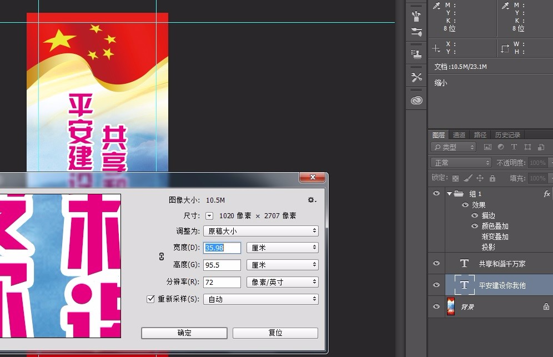Click the W/H dimensions icon in Info panel
The width and height of the screenshot is (553, 357).
(x=505, y=48)
